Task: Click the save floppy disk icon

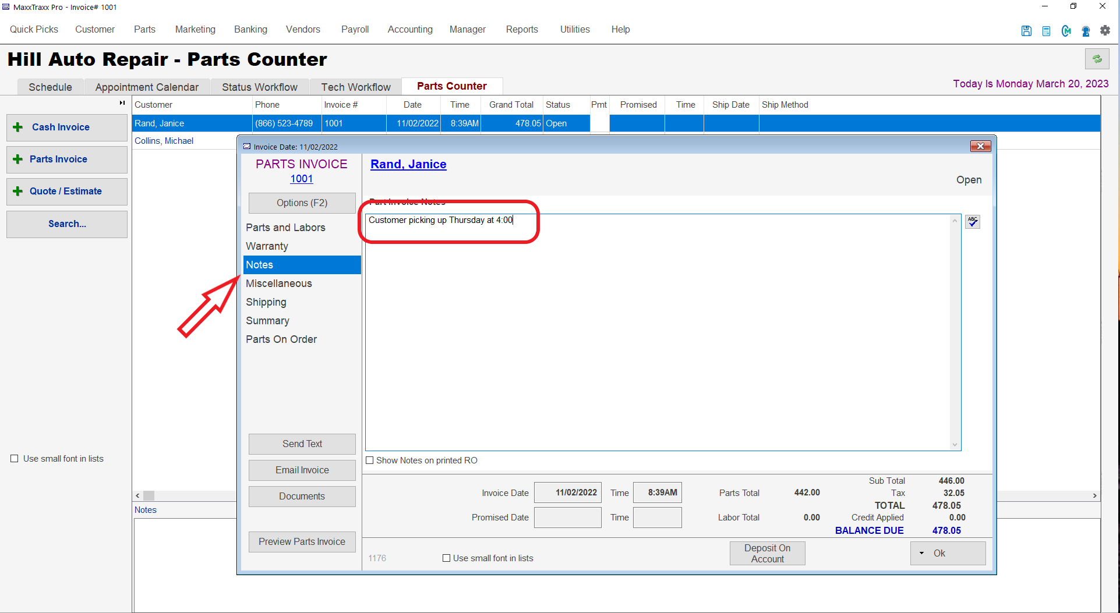Action: 1026,31
